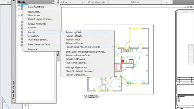Toggle Include Plot Stamp option

click(75, 59)
